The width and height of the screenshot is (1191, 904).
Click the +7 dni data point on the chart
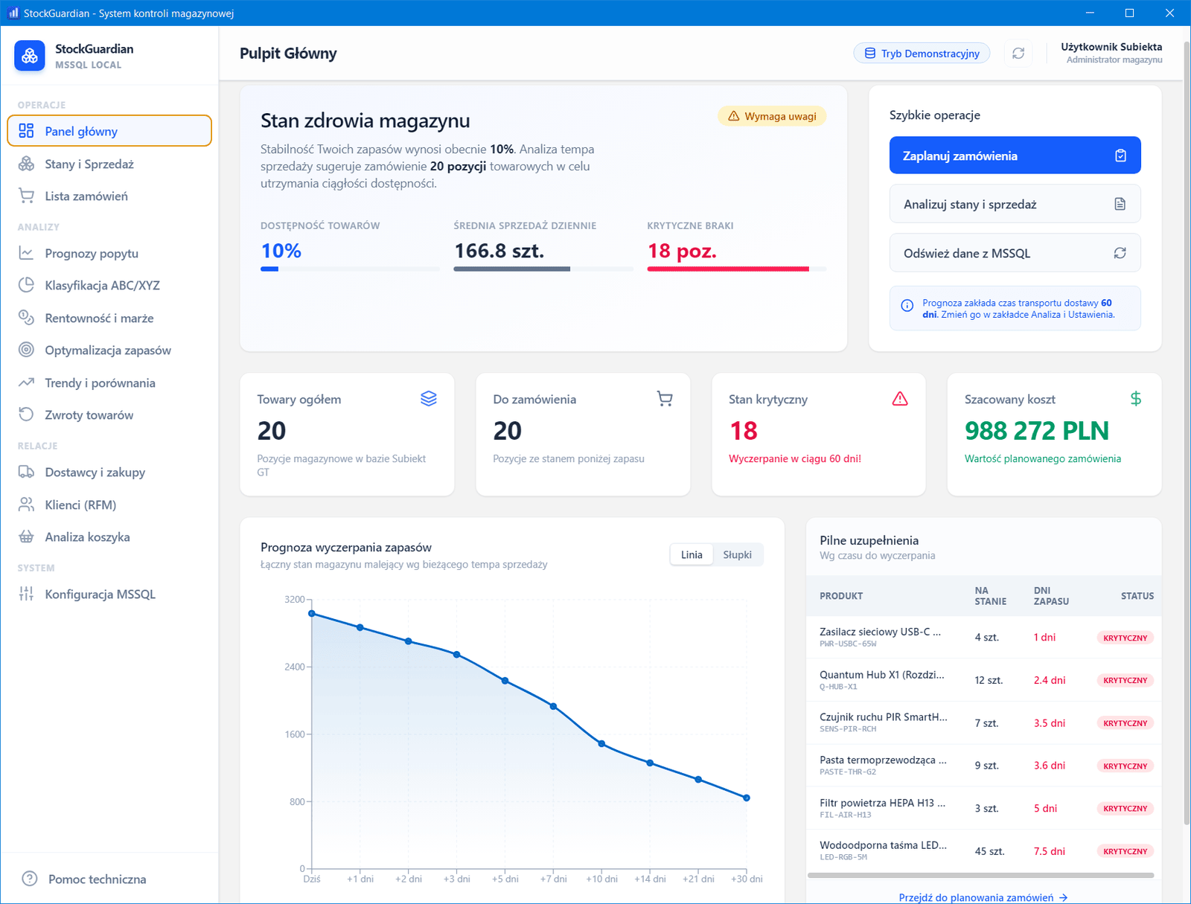(x=553, y=706)
